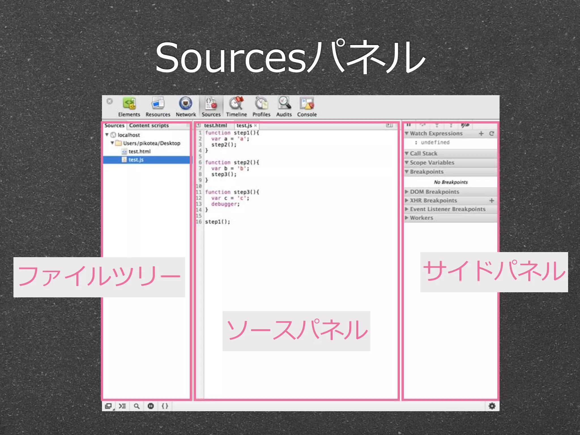The height and width of the screenshot is (435, 580).
Task: Select the Content scripts navigator tab
Action: tap(149, 125)
